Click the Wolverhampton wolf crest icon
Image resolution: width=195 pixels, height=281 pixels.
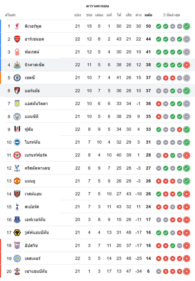click(17, 232)
